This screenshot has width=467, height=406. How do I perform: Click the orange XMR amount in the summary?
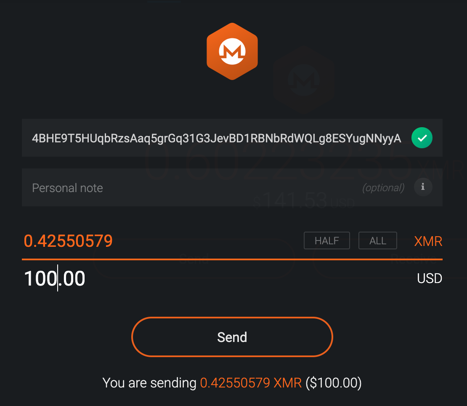click(251, 383)
